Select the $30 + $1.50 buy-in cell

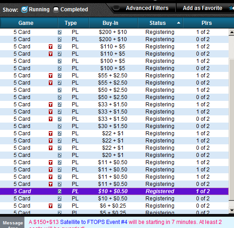click(113, 126)
